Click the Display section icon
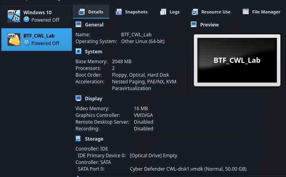This screenshot has height=177, width=286. [x=79, y=98]
